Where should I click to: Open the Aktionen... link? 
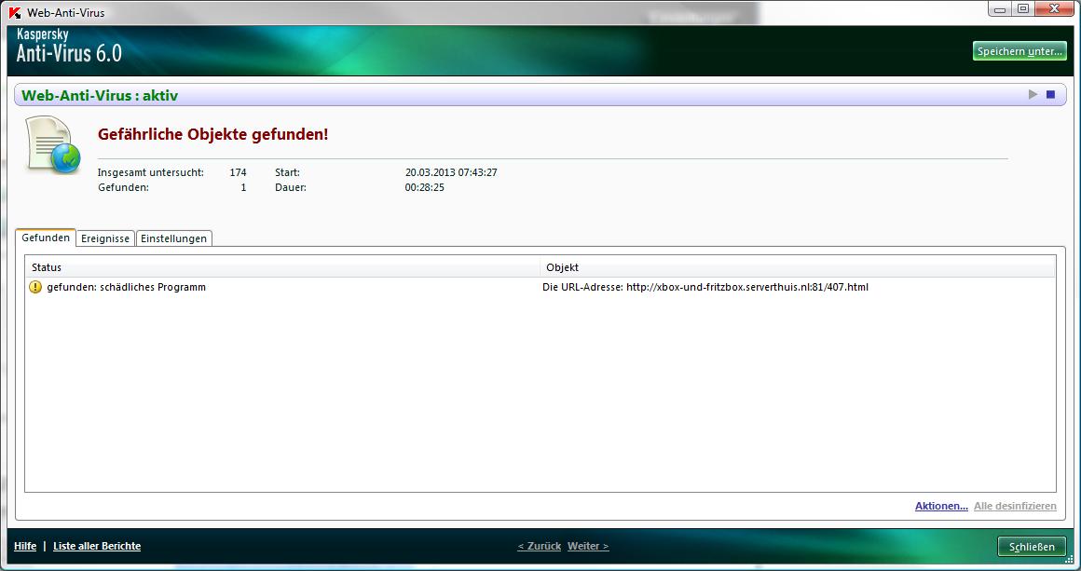click(941, 506)
